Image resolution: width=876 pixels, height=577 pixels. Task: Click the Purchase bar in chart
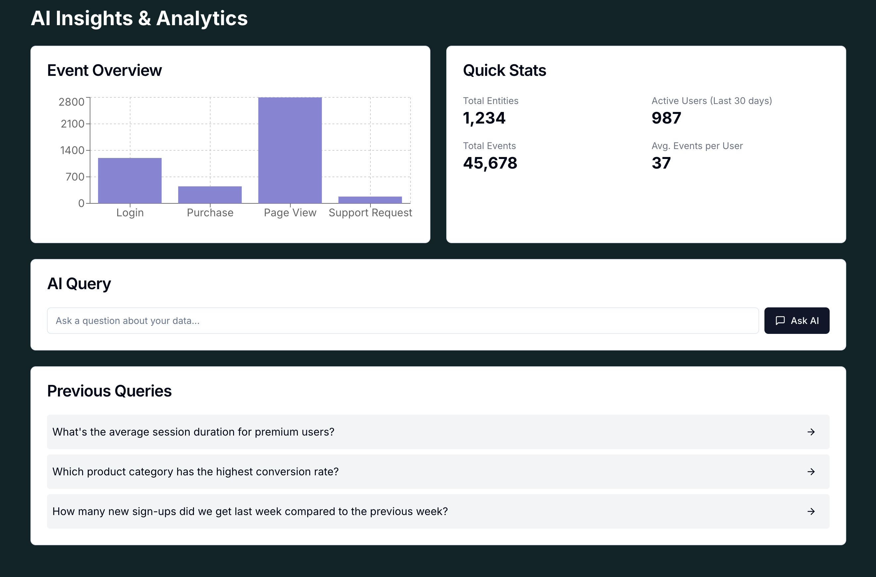point(210,195)
